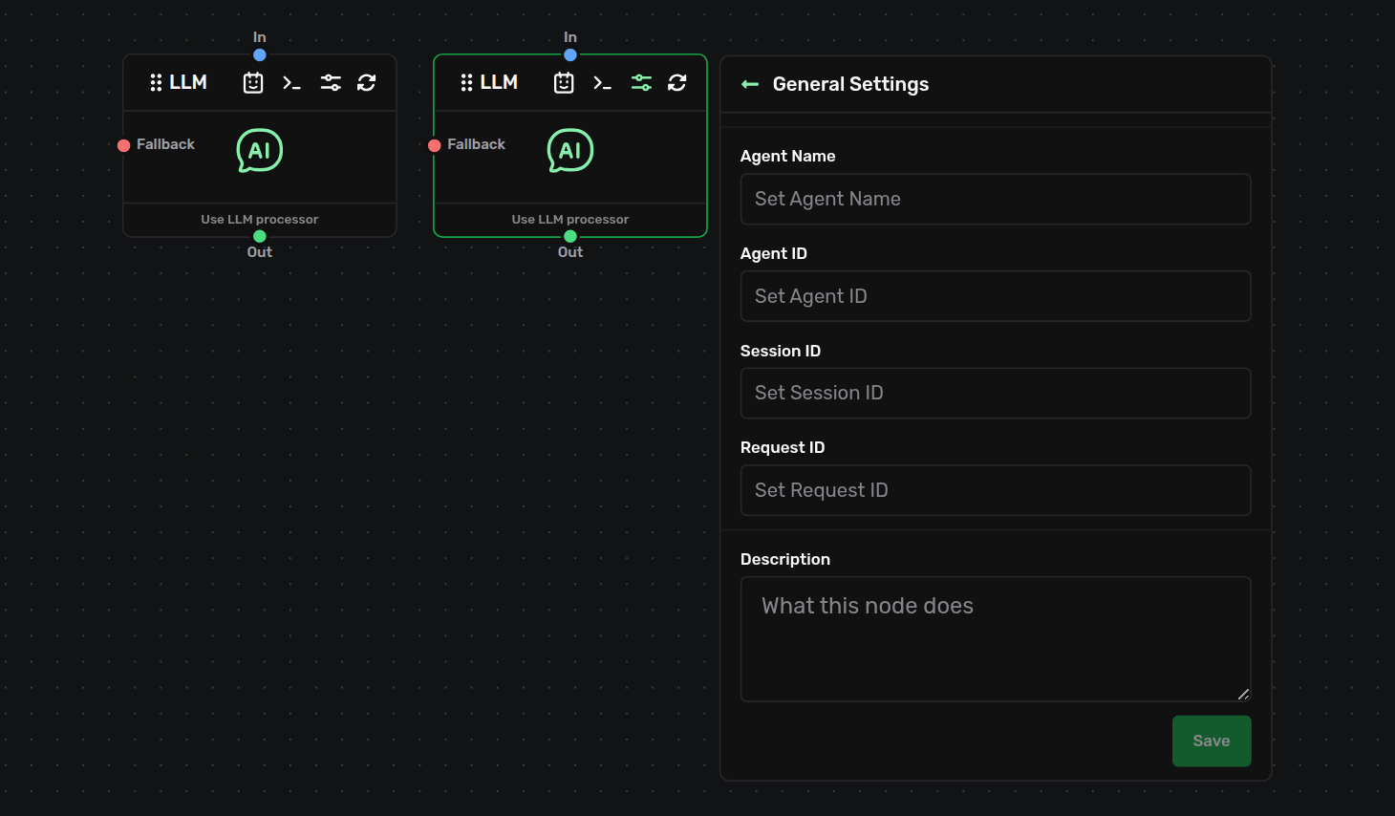This screenshot has height=816, width=1395.
Task: Click the red Fallback connector of the first LLM node
Action: 124,145
